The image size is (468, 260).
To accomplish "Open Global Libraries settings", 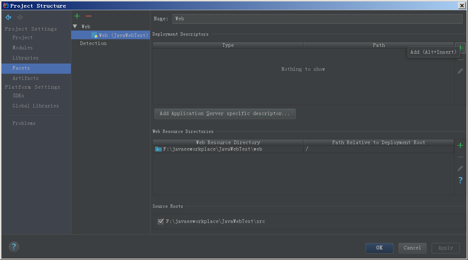I will click(x=36, y=106).
